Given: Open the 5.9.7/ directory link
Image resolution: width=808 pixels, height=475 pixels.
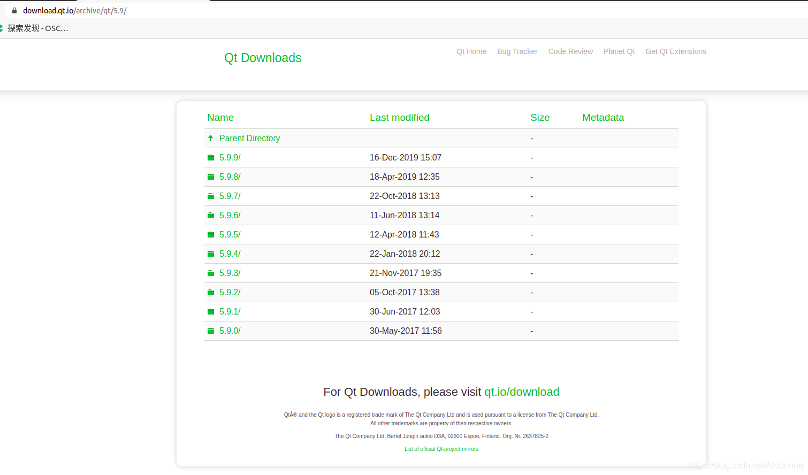Looking at the screenshot, I should click(x=230, y=196).
